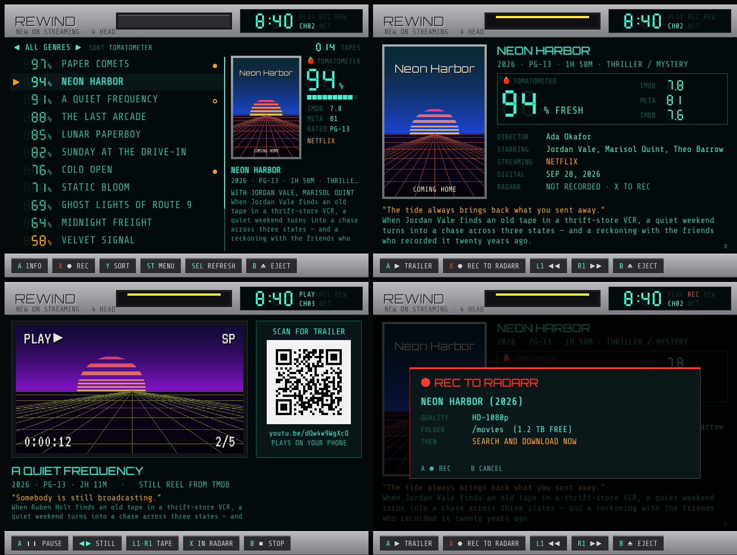Select A QUIET FREQUENCY in the list

117,99
